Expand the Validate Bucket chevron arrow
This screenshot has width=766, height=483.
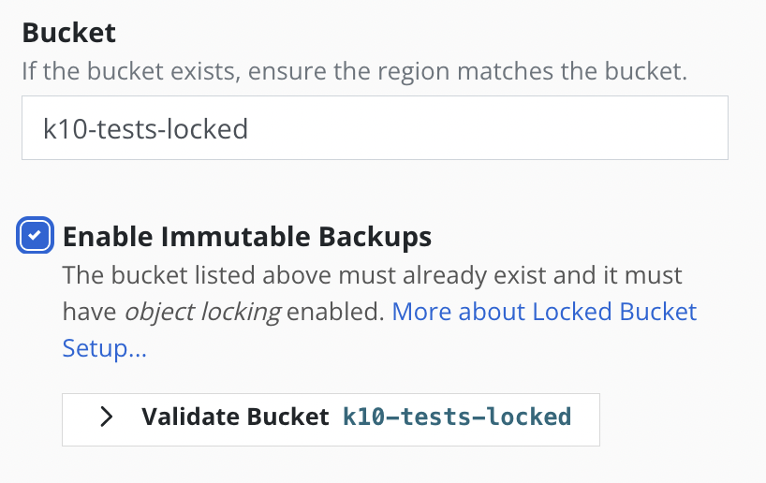point(107,417)
